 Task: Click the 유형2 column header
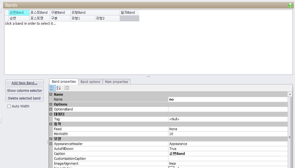click(x=107, y=18)
